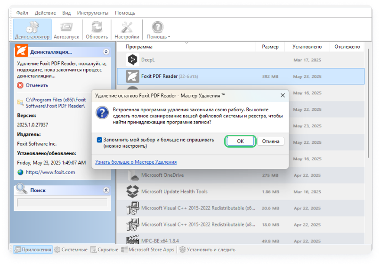Click the Microsoft OneDrive cloud icon
This screenshot has width=381, height=266.
click(133, 175)
